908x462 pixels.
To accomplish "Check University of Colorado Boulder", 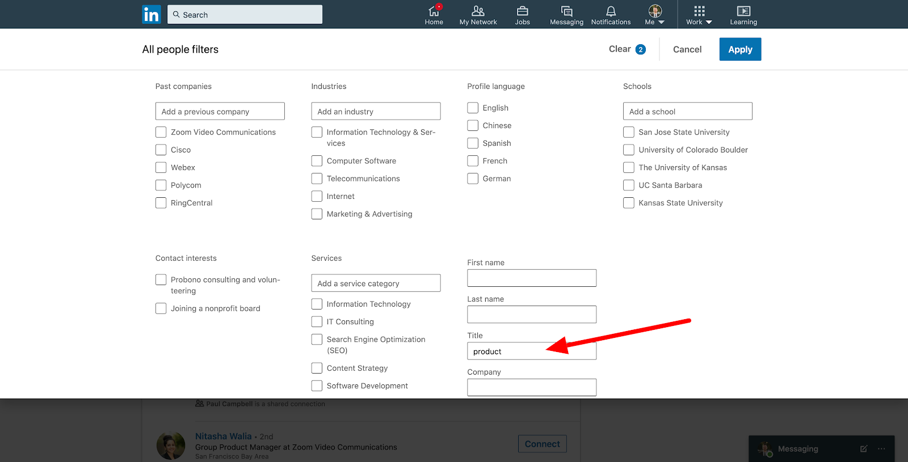I will (628, 150).
